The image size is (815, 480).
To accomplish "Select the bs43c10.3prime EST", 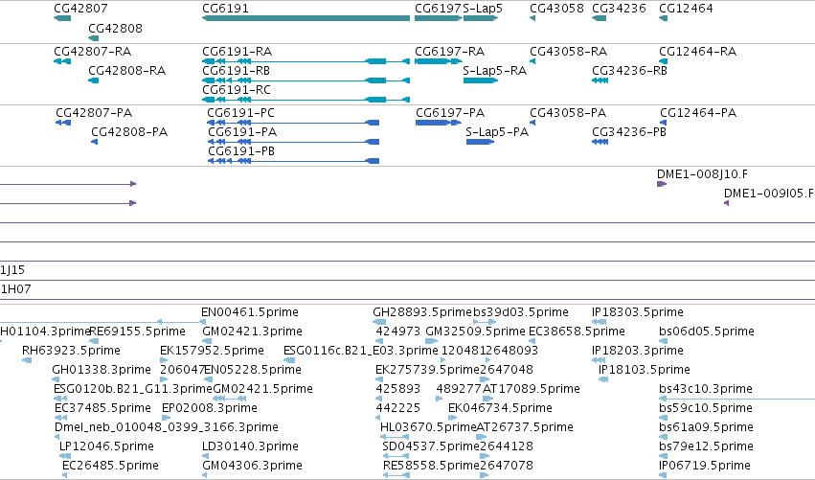I will (737, 399).
